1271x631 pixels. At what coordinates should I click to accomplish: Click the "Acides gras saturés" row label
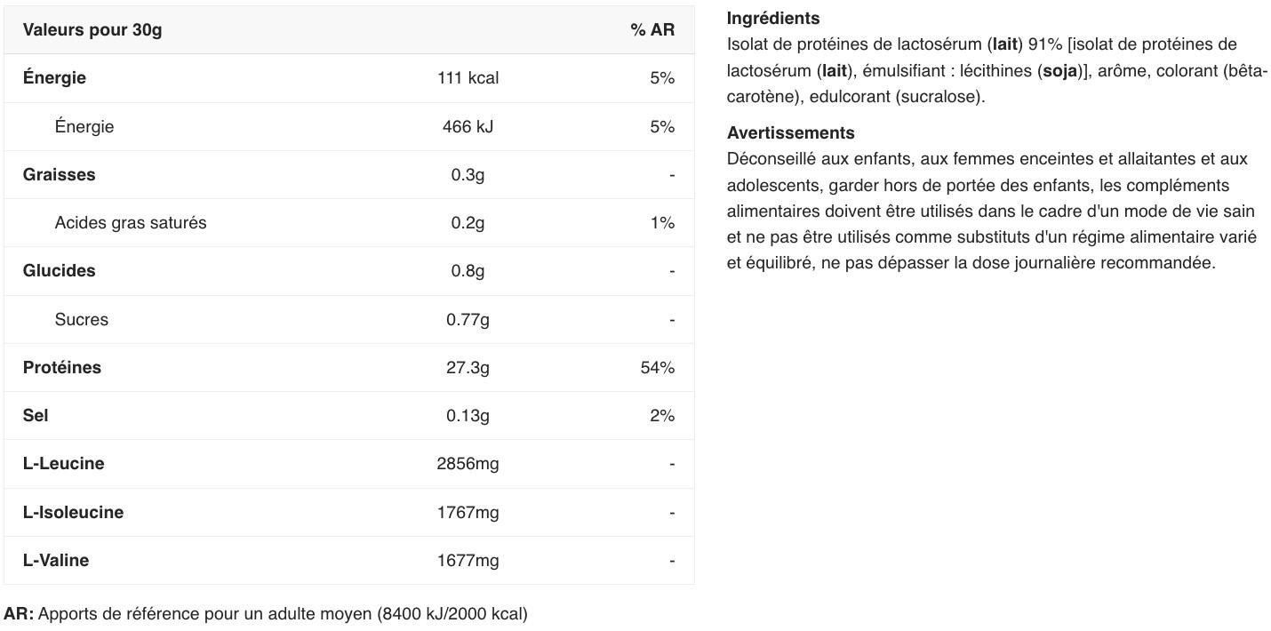pos(131,223)
